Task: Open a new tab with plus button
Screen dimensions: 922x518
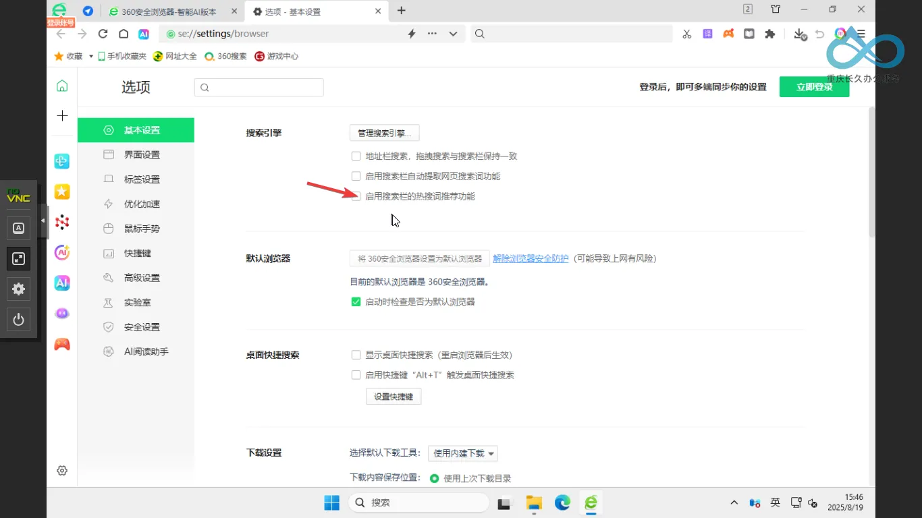Action: click(x=402, y=11)
